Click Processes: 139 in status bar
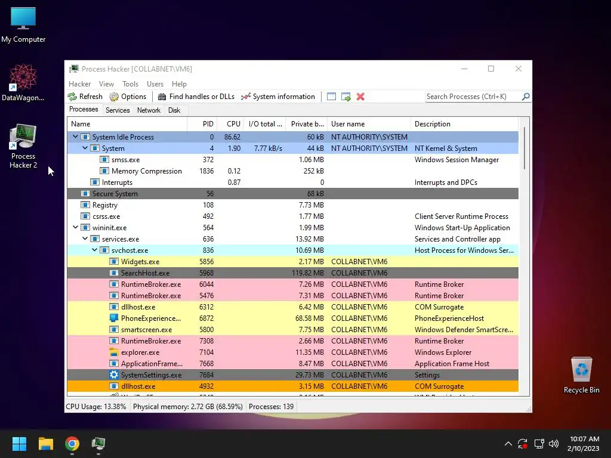The height and width of the screenshot is (458, 611). click(x=271, y=407)
